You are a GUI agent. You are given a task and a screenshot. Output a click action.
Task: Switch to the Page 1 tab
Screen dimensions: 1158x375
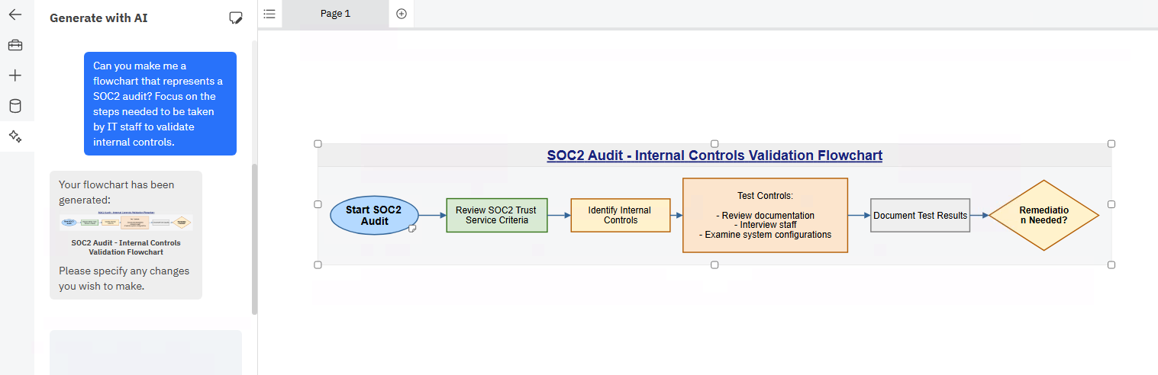coord(335,14)
